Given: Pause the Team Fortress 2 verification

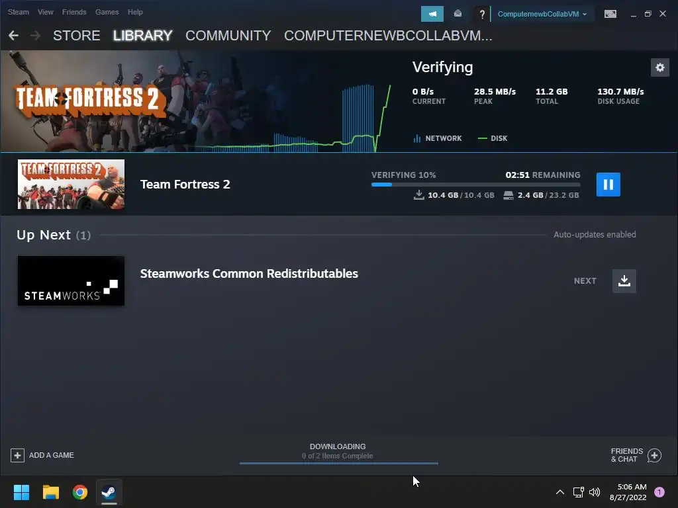Looking at the screenshot, I should point(608,185).
